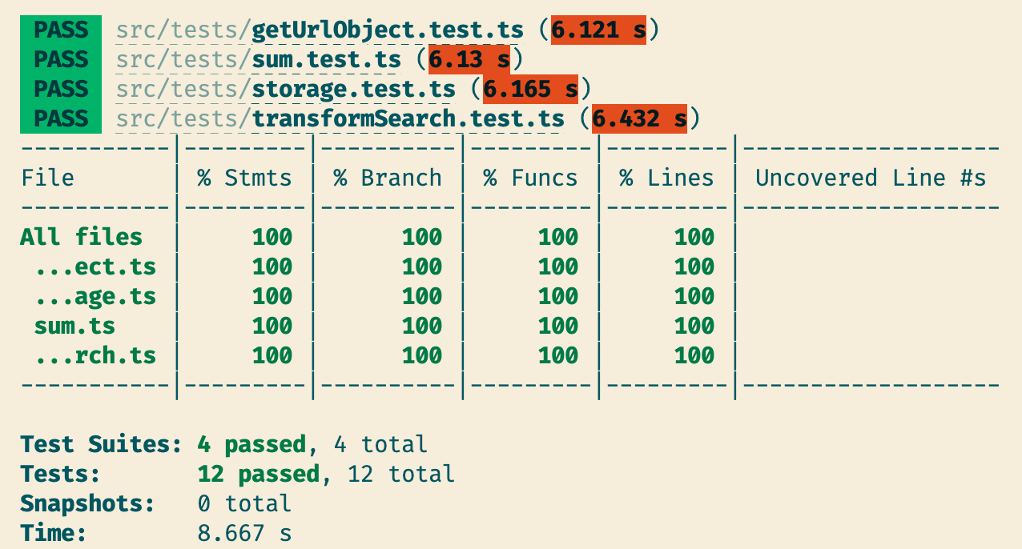Click % Stmts value for sum.ts
This screenshot has width=1022, height=549.
coord(272,326)
